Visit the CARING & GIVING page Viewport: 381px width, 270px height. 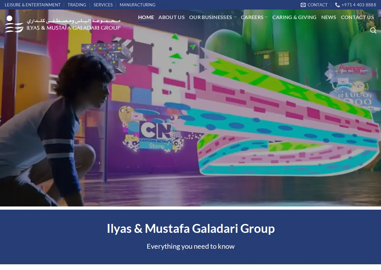click(x=294, y=17)
